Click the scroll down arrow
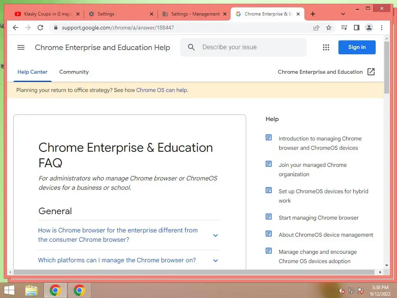This screenshot has width=397, height=298. click(387, 265)
